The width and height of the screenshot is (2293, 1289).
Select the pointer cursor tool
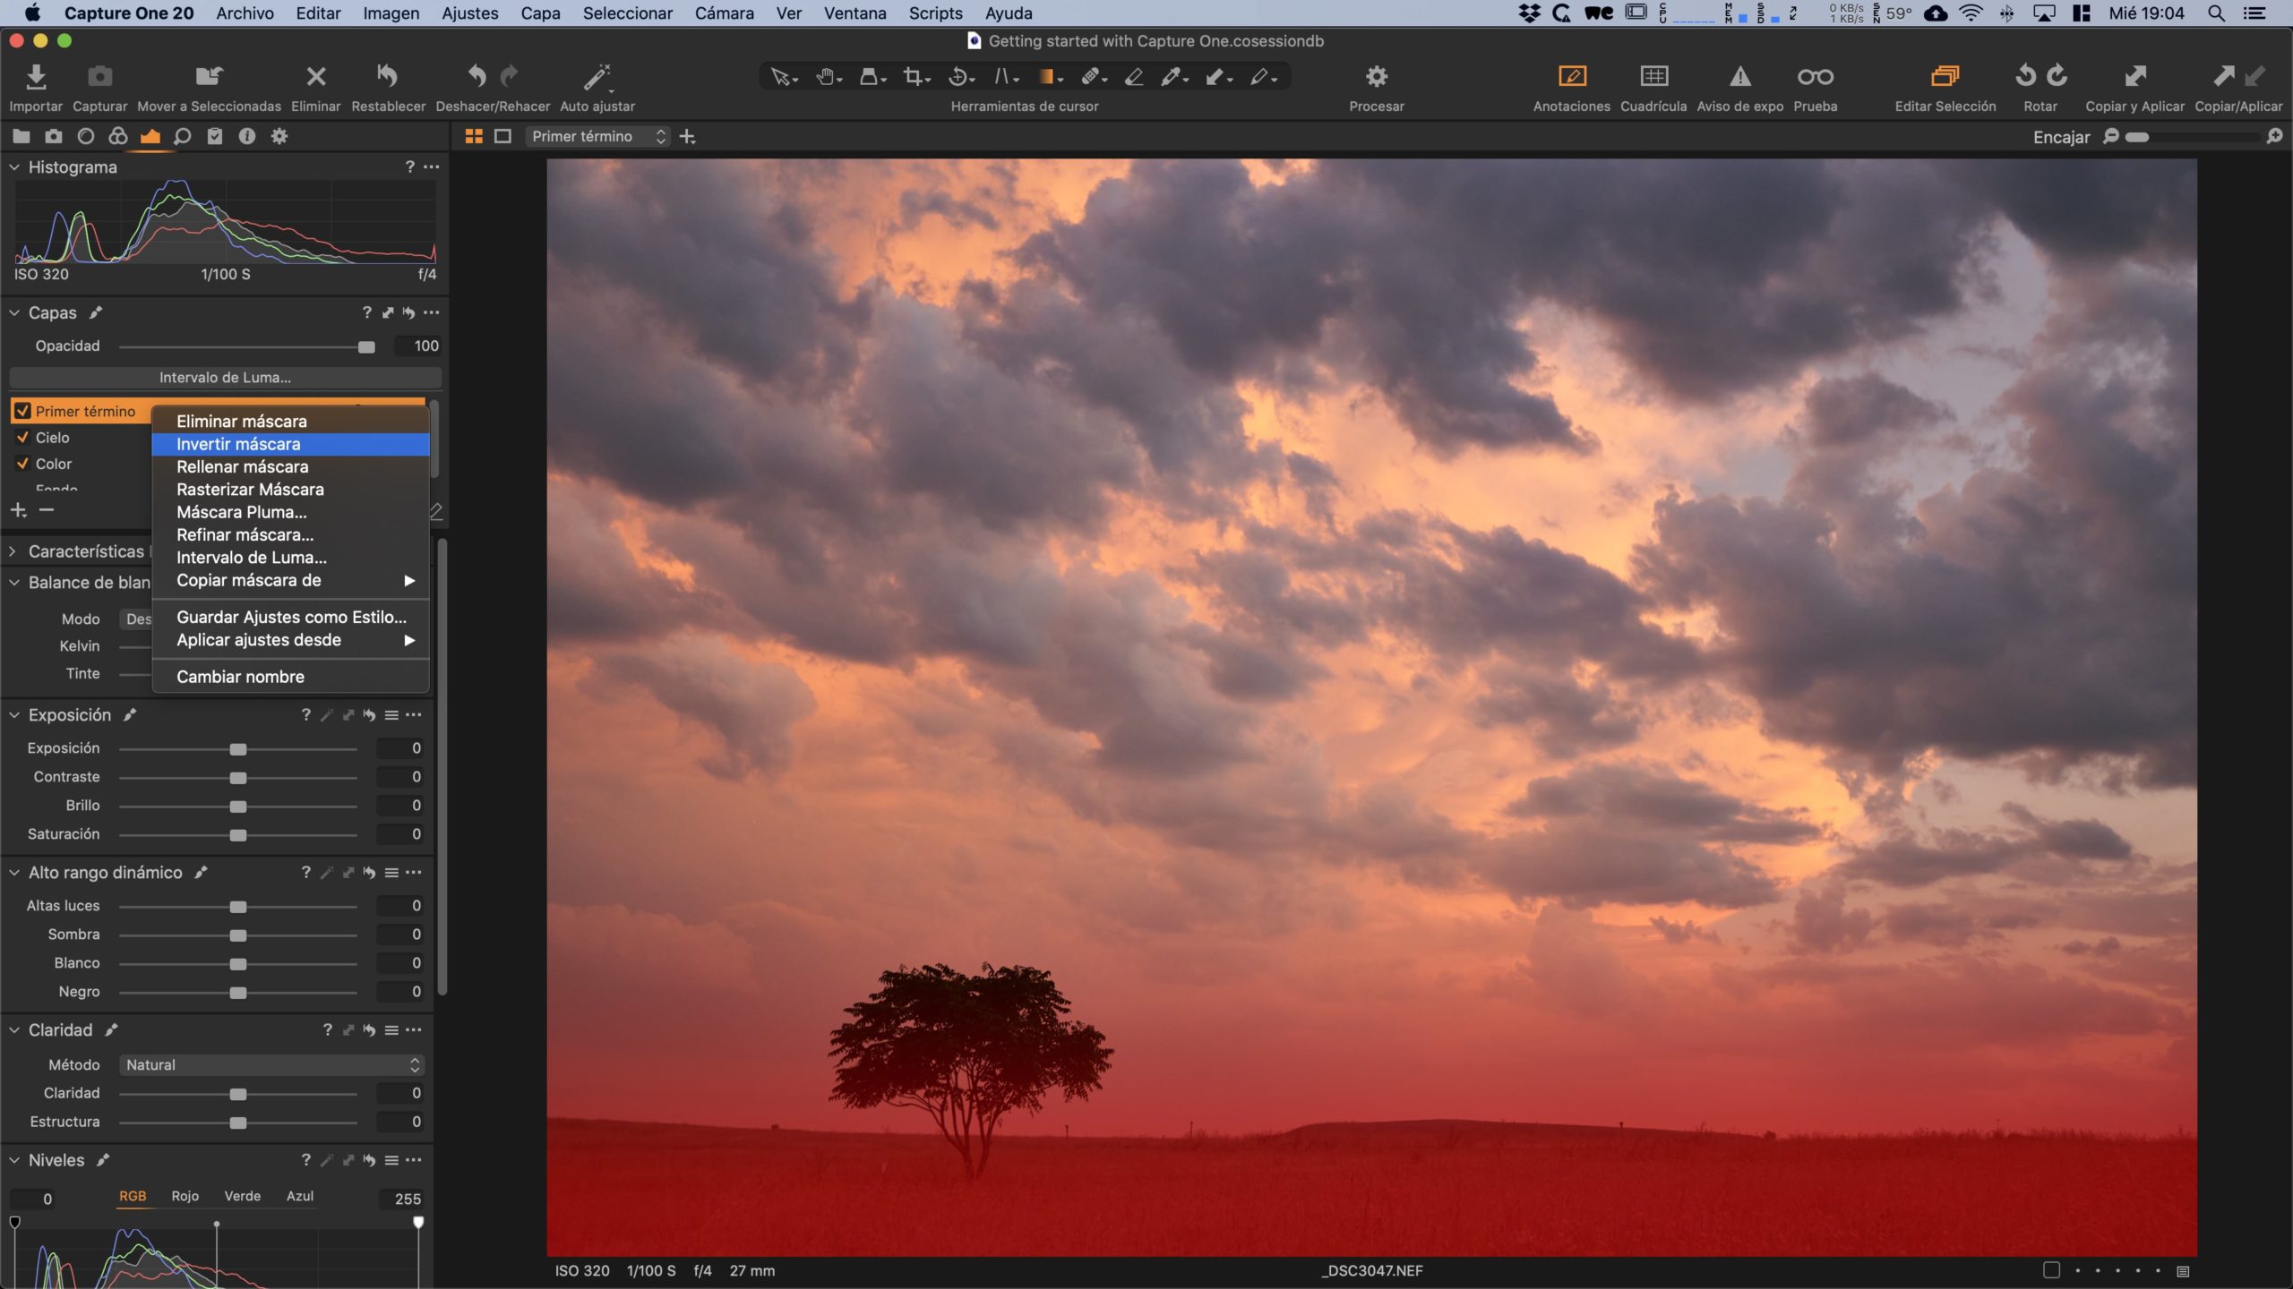pos(783,77)
